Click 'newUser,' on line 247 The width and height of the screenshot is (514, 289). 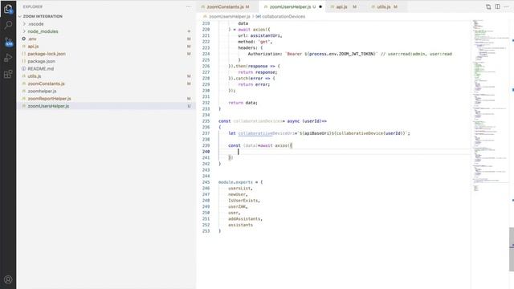click(x=238, y=194)
